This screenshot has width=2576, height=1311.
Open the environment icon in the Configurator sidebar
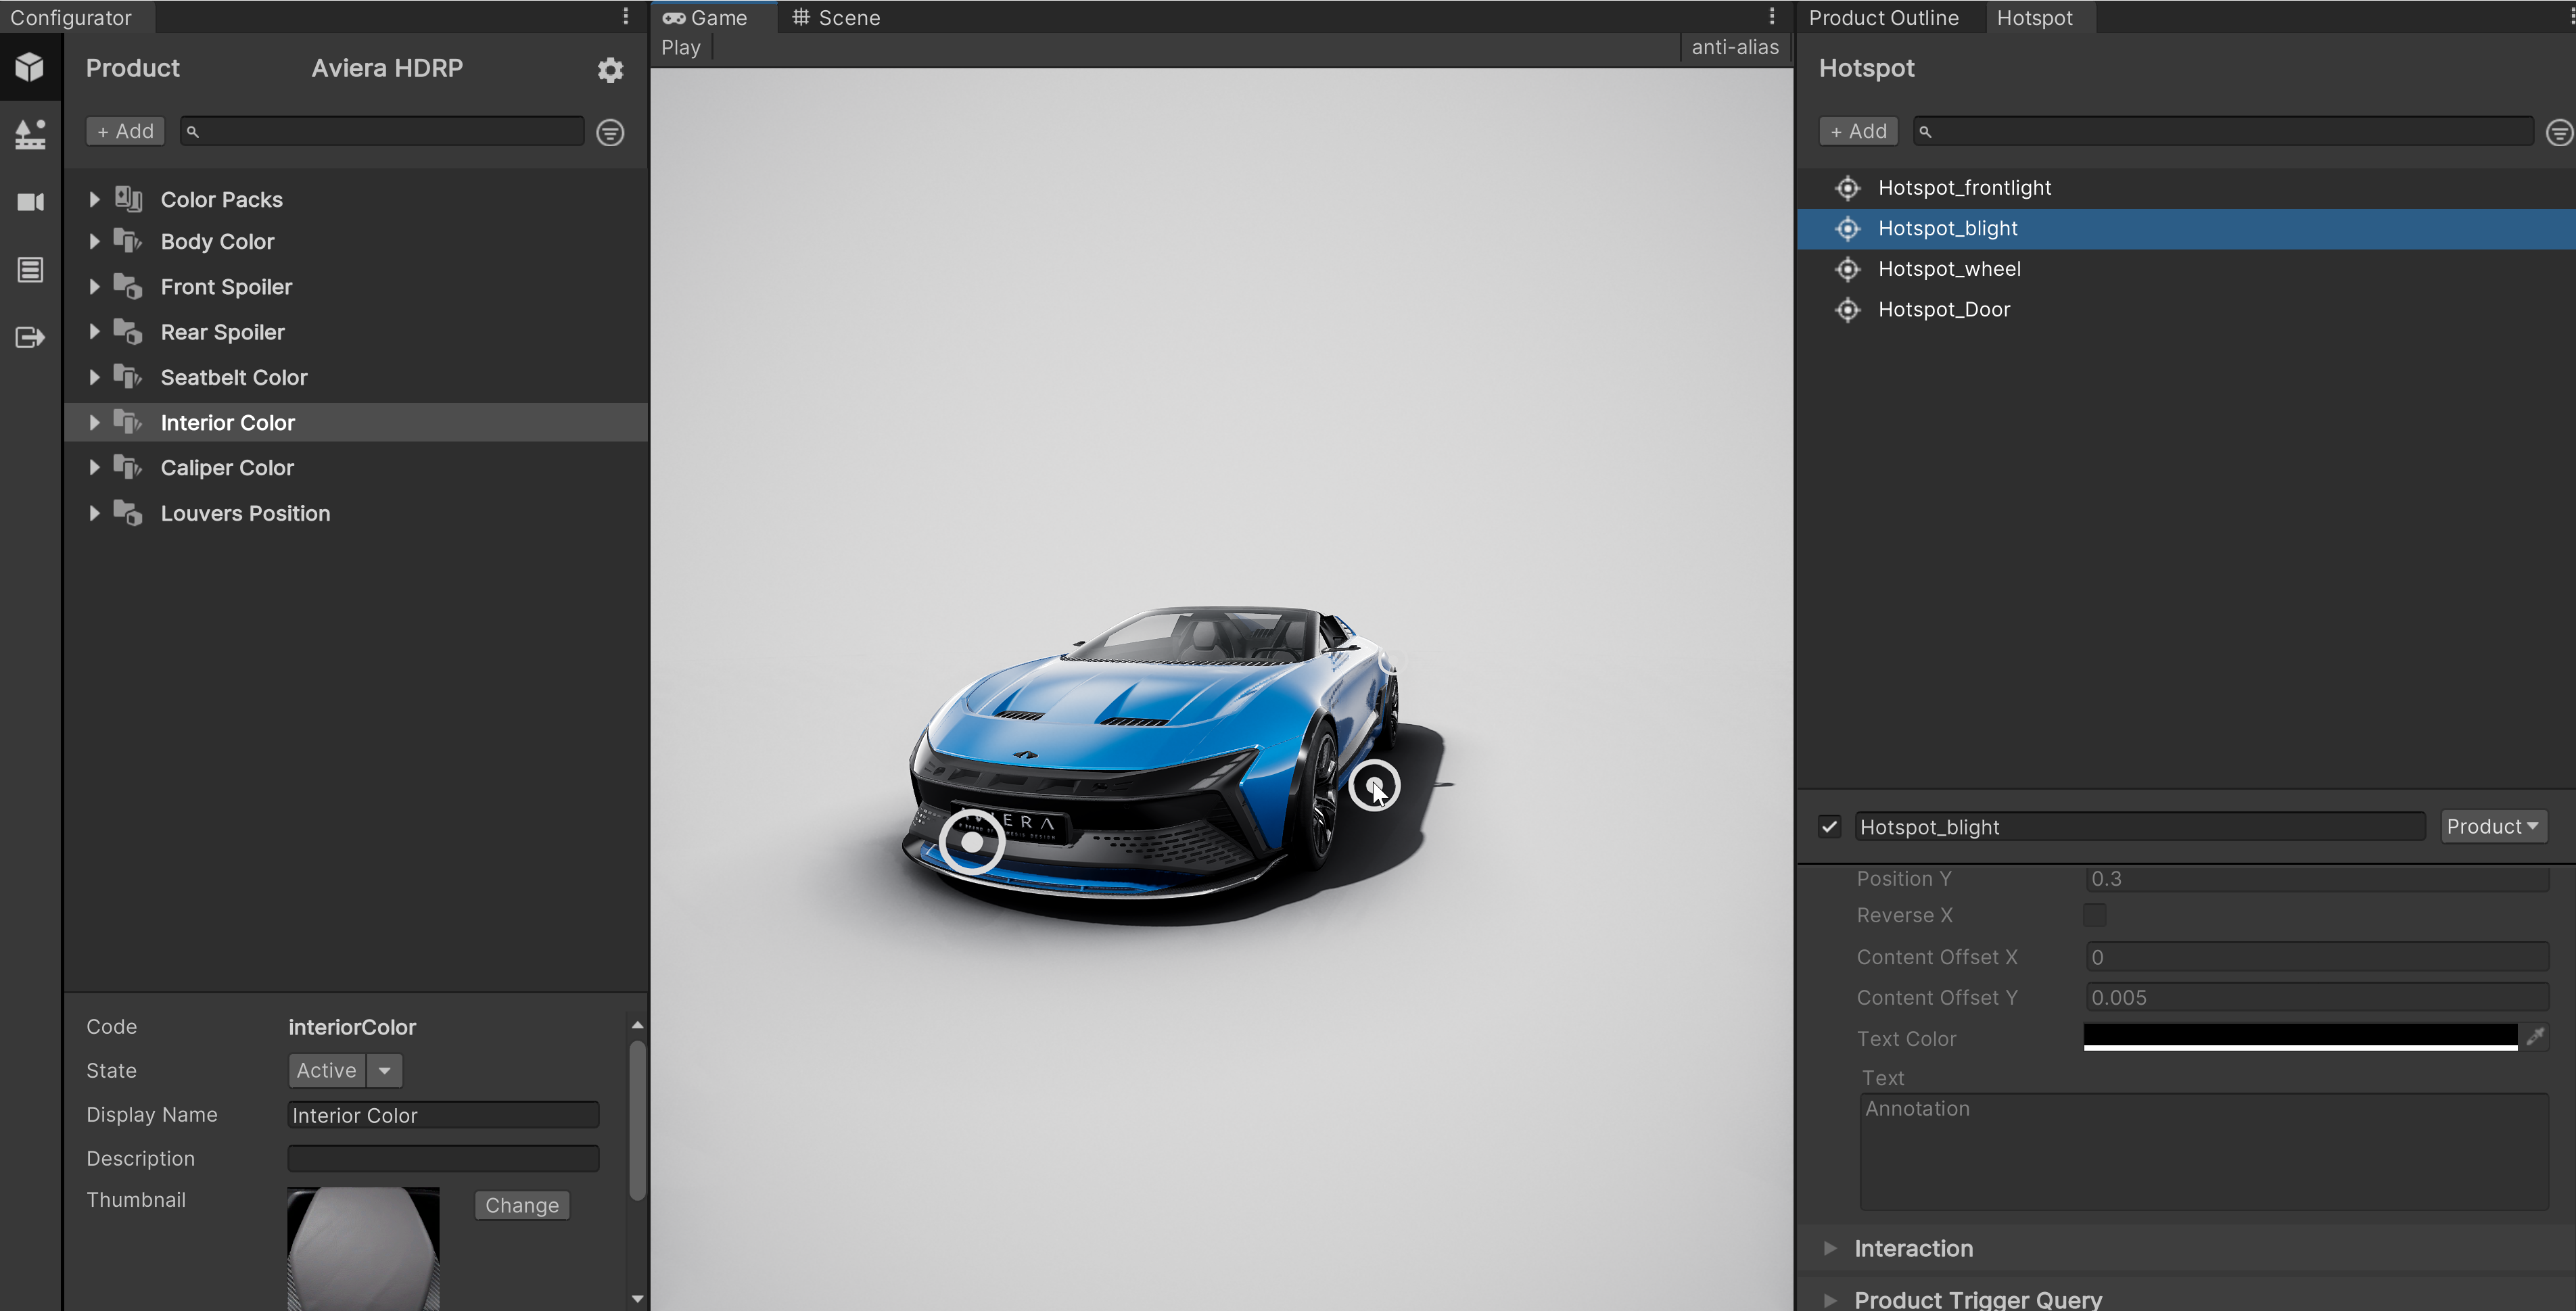pos(30,134)
